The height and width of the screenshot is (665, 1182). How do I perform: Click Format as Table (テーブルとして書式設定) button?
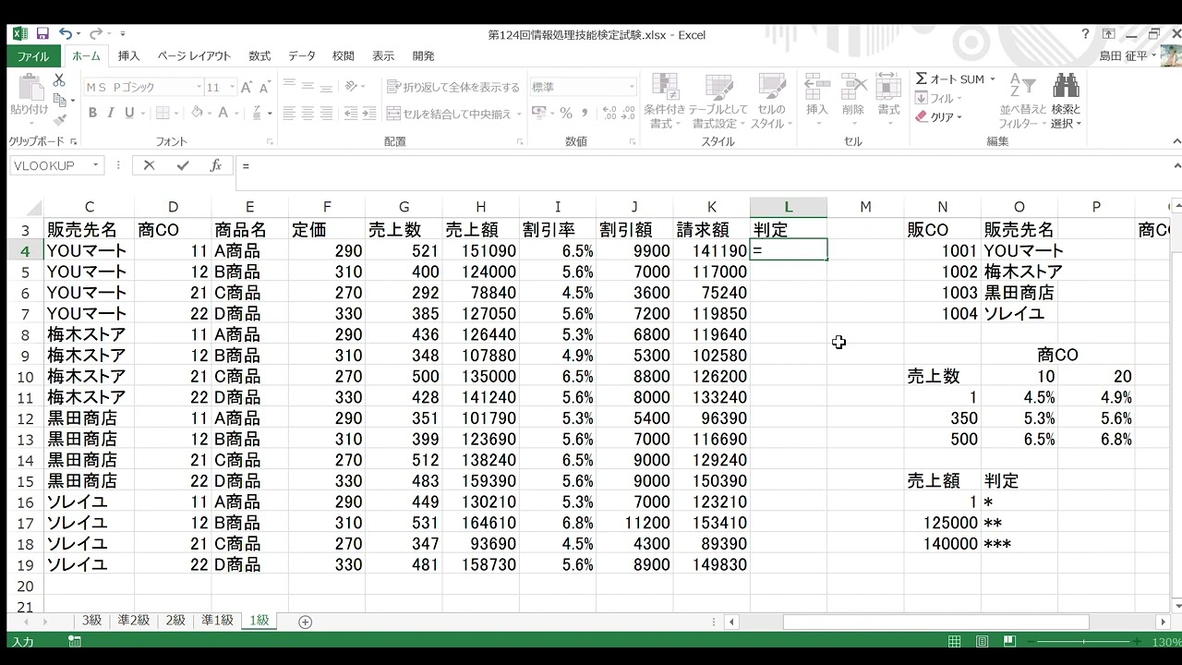click(x=718, y=101)
